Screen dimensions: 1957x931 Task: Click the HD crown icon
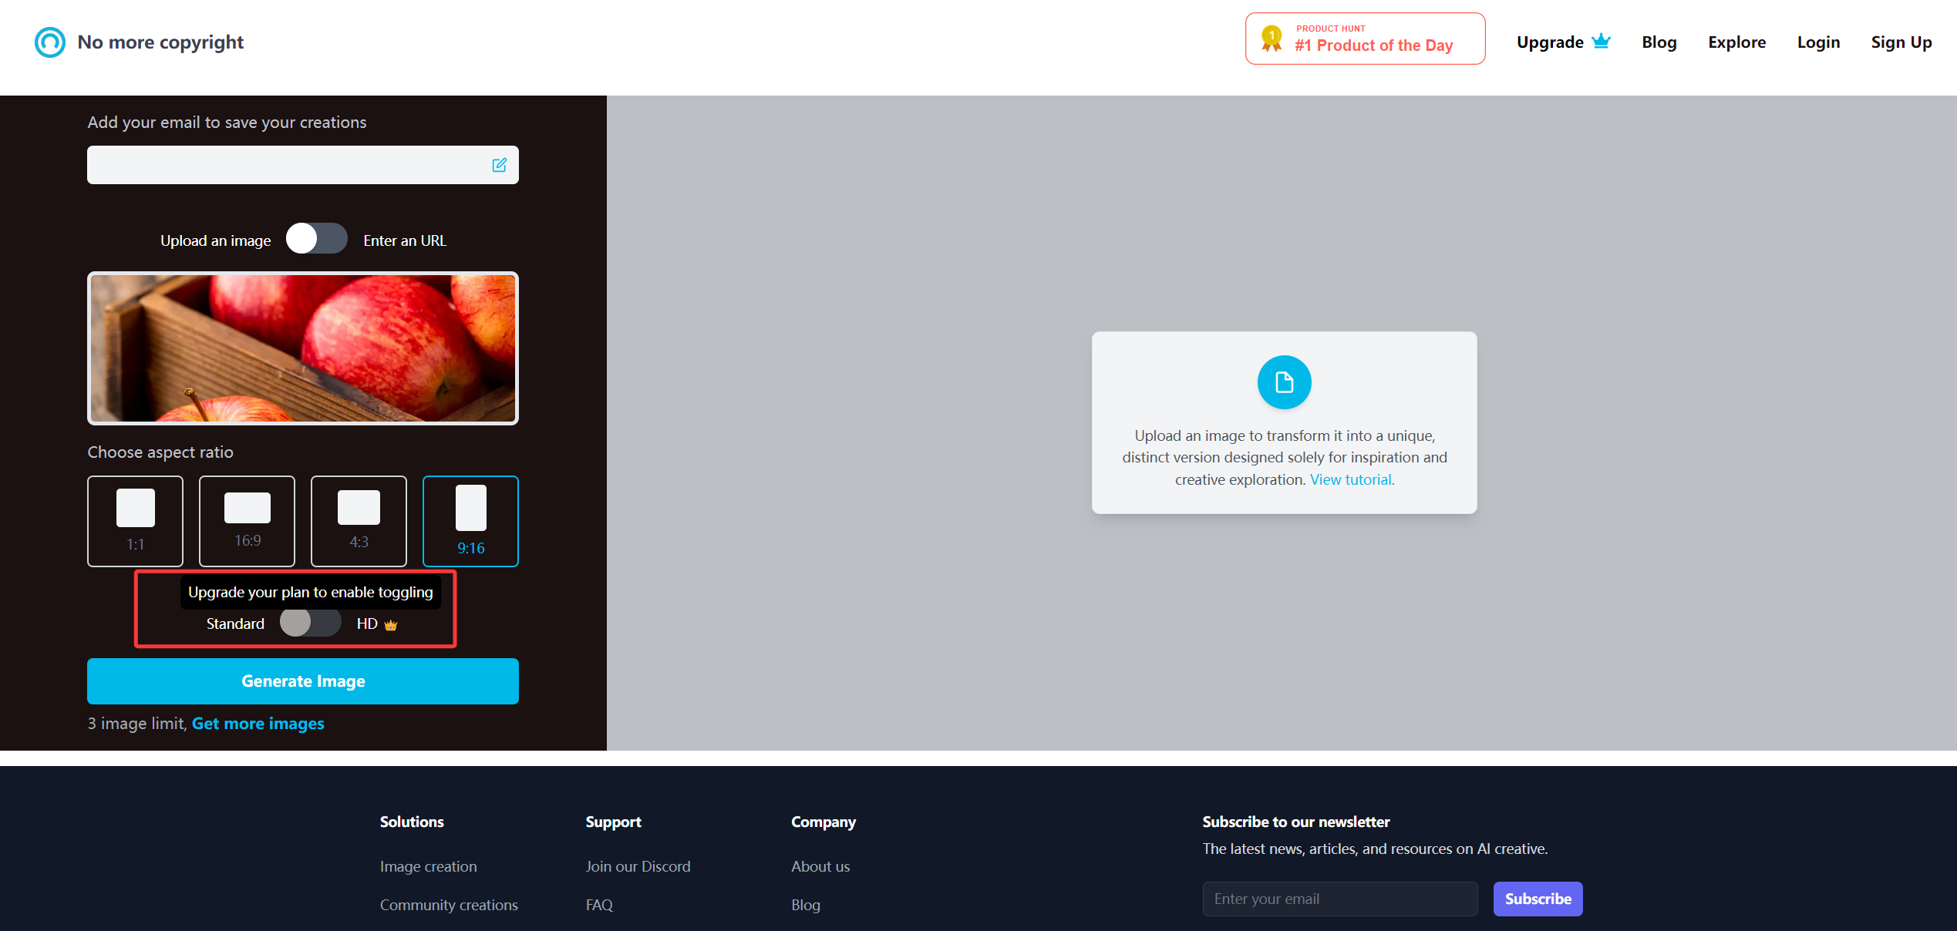[391, 625]
